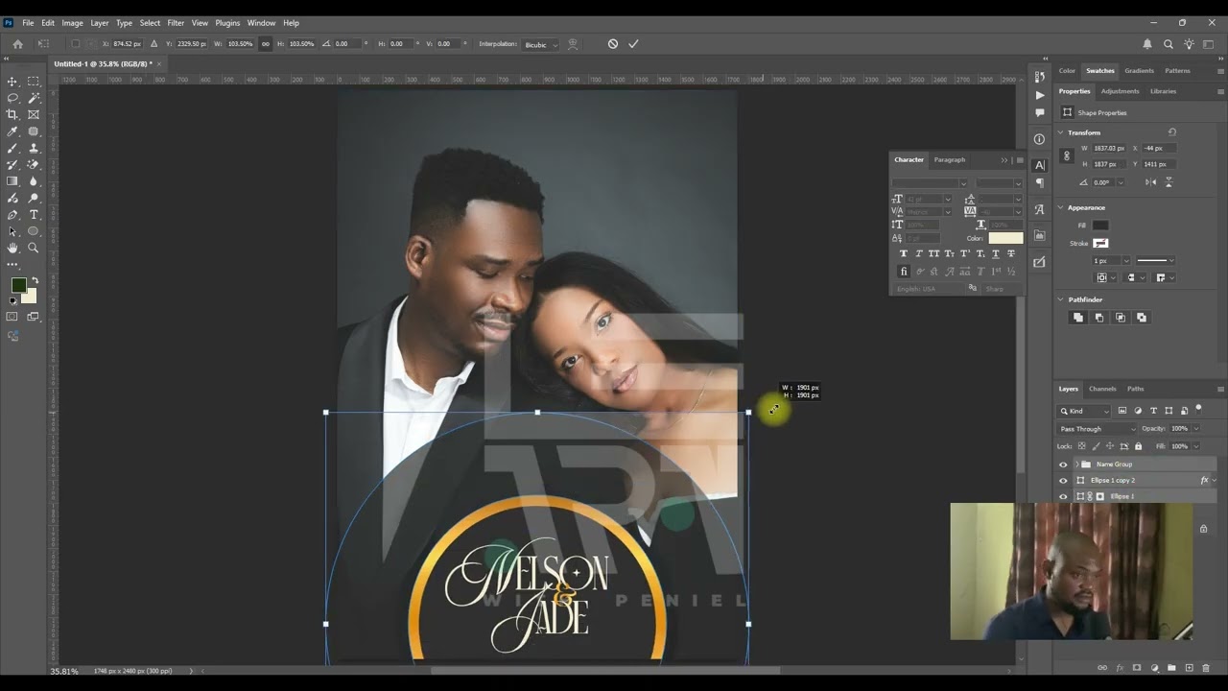Viewport: 1228px width, 691px height.
Task: Select the Gradient tool
Action: click(12, 181)
